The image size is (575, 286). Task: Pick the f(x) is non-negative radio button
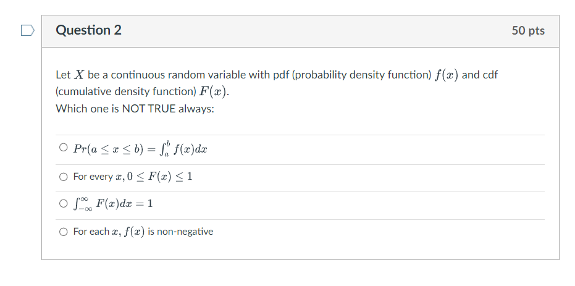[64, 232]
